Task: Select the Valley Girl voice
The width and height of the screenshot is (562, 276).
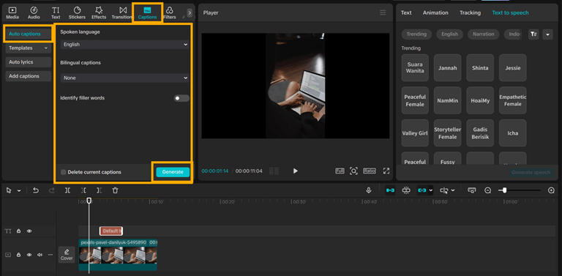Action: [415, 133]
